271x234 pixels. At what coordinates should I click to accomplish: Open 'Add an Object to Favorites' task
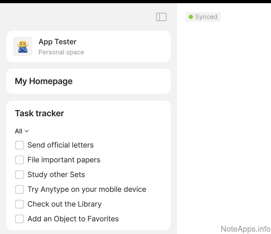point(73,219)
